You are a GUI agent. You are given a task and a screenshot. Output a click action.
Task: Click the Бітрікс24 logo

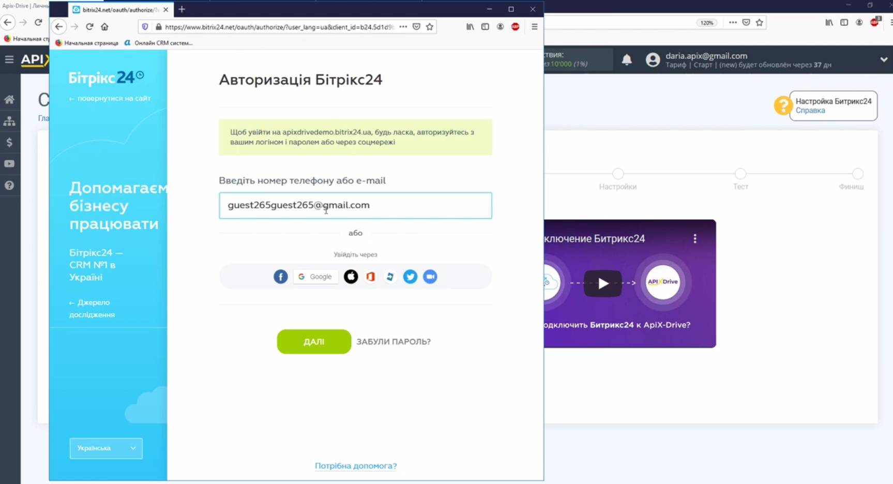click(106, 78)
